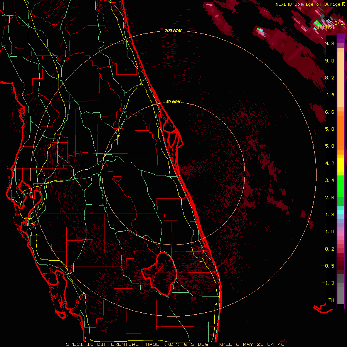Viewport: 347px width, 347px height.
Task: Click the light peach segment of color bar
Action: pos(340,80)
